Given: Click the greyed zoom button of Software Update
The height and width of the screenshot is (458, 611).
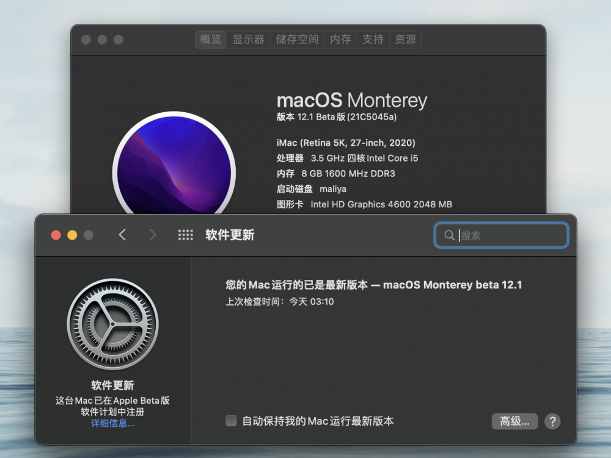Looking at the screenshot, I should pyautogui.click(x=89, y=235).
